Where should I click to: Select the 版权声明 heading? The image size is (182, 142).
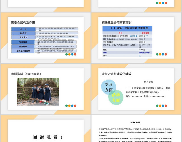135,122
